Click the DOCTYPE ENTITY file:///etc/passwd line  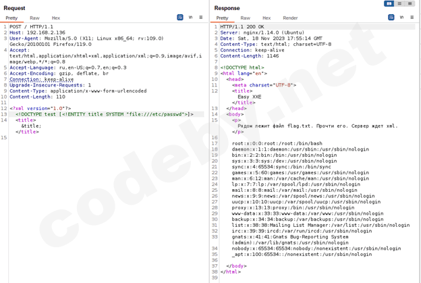click(x=105, y=114)
